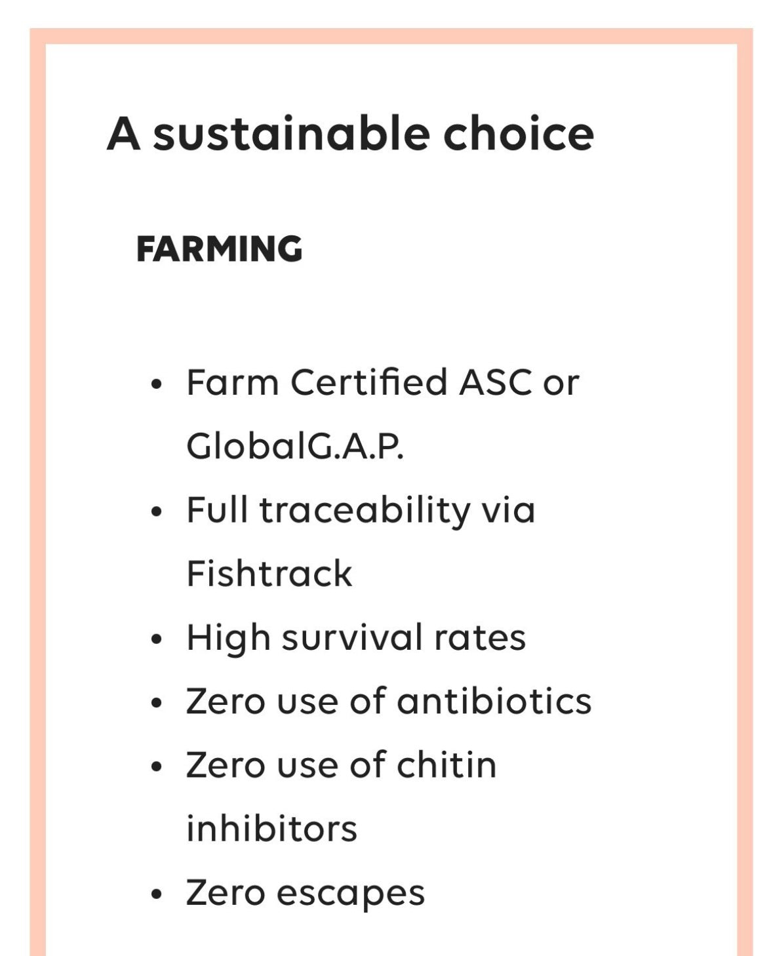Click "Full traceability via" line

361,509
